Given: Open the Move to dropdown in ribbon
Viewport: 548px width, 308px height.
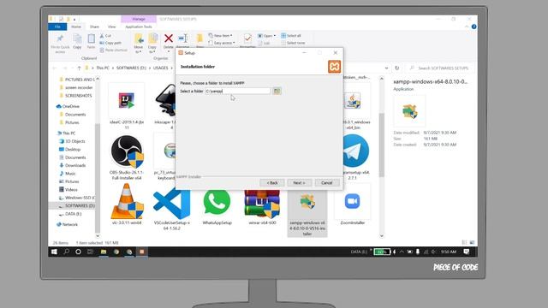Looking at the screenshot, I should click(139, 44).
